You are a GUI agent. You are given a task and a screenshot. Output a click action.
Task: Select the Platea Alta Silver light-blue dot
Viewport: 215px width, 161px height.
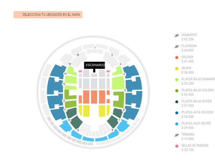coord(177,124)
